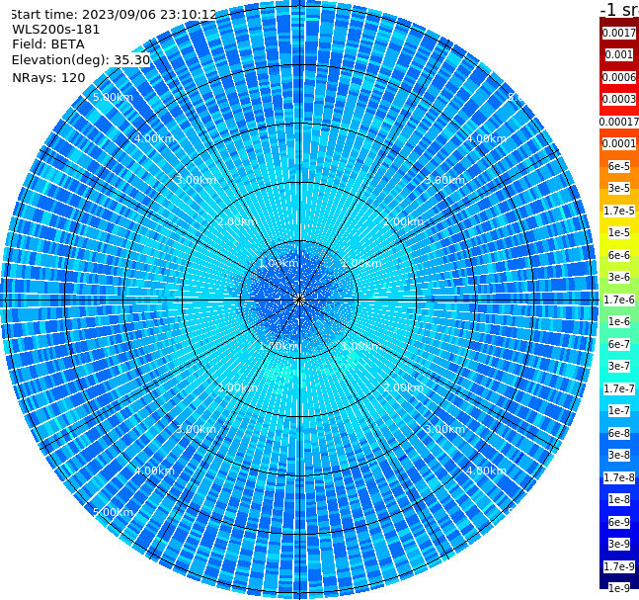The width and height of the screenshot is (639, 600).
Task: Click the 4.00km label in lower-right quadrant
Action: point(486,471)
